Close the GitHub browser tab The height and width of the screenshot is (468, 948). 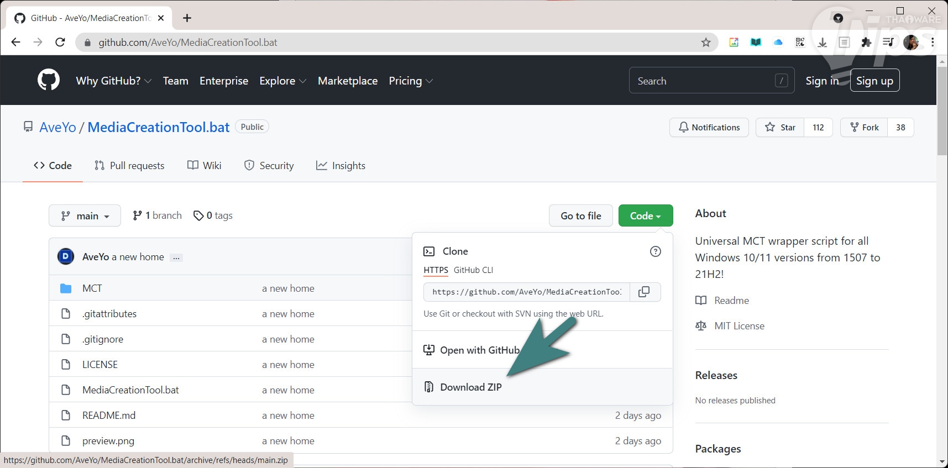(x=161, y=18)
